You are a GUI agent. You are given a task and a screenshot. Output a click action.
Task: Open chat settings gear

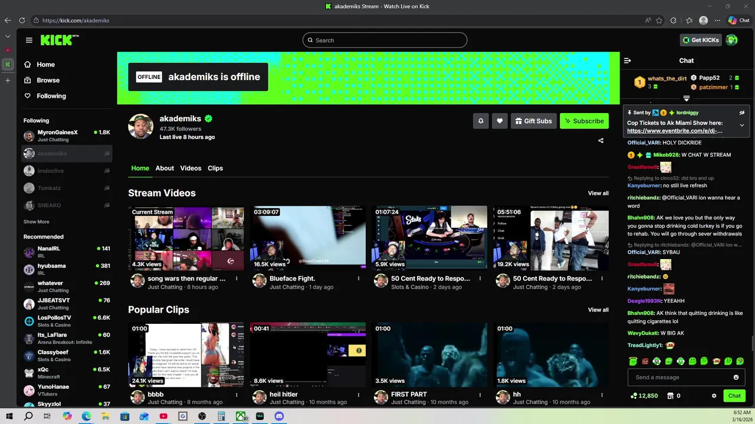coord(714,396)
